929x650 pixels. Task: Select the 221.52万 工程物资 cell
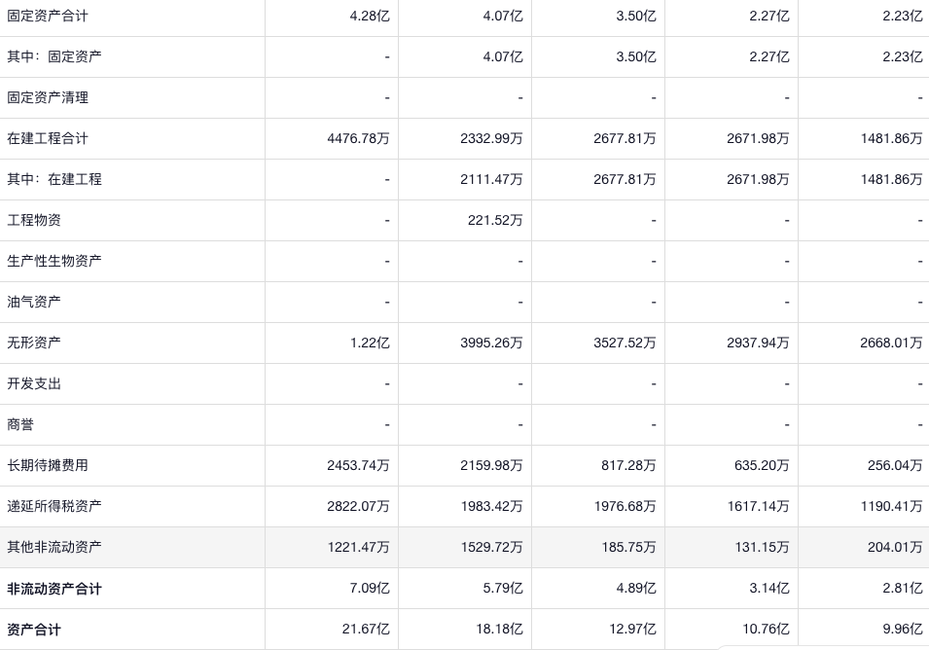(495, 220)
